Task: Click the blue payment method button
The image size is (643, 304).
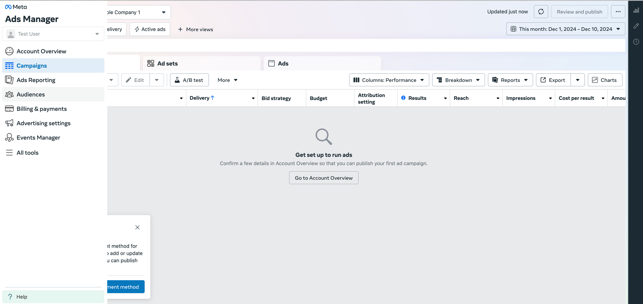Action: (126, 287)
